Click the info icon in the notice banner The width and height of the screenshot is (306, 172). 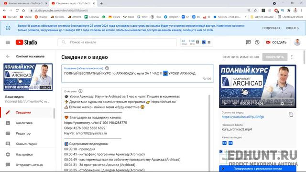point(8,28)
